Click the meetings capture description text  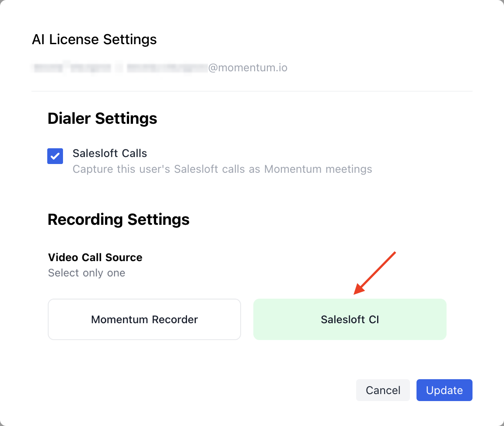tap(222, 169)
